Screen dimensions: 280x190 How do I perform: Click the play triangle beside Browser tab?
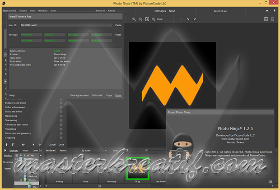click(x=5, y=151)
